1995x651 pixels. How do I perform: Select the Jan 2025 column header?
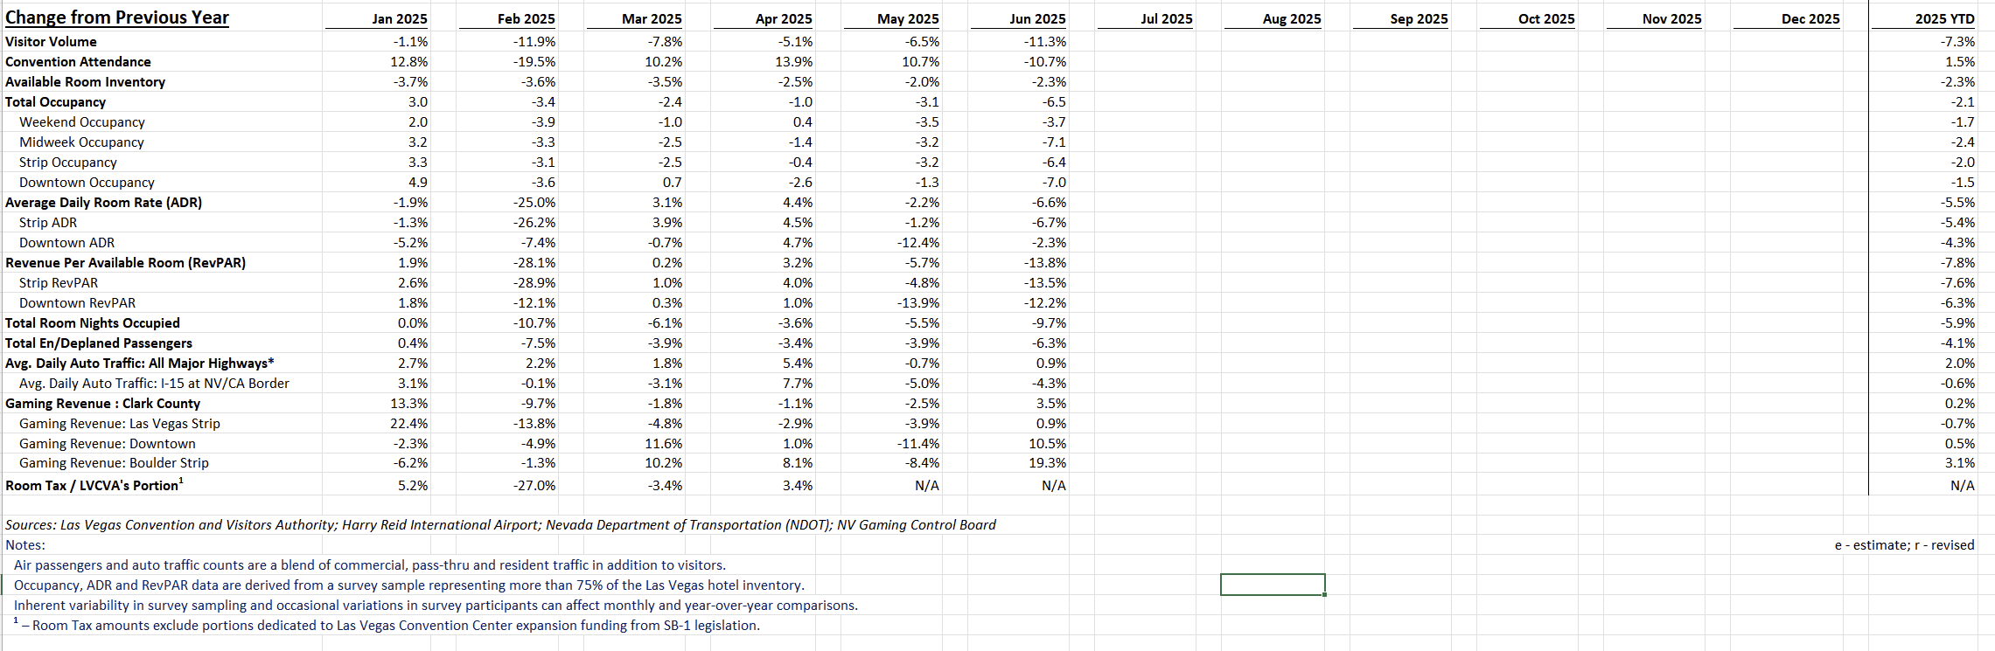[400, 18]
